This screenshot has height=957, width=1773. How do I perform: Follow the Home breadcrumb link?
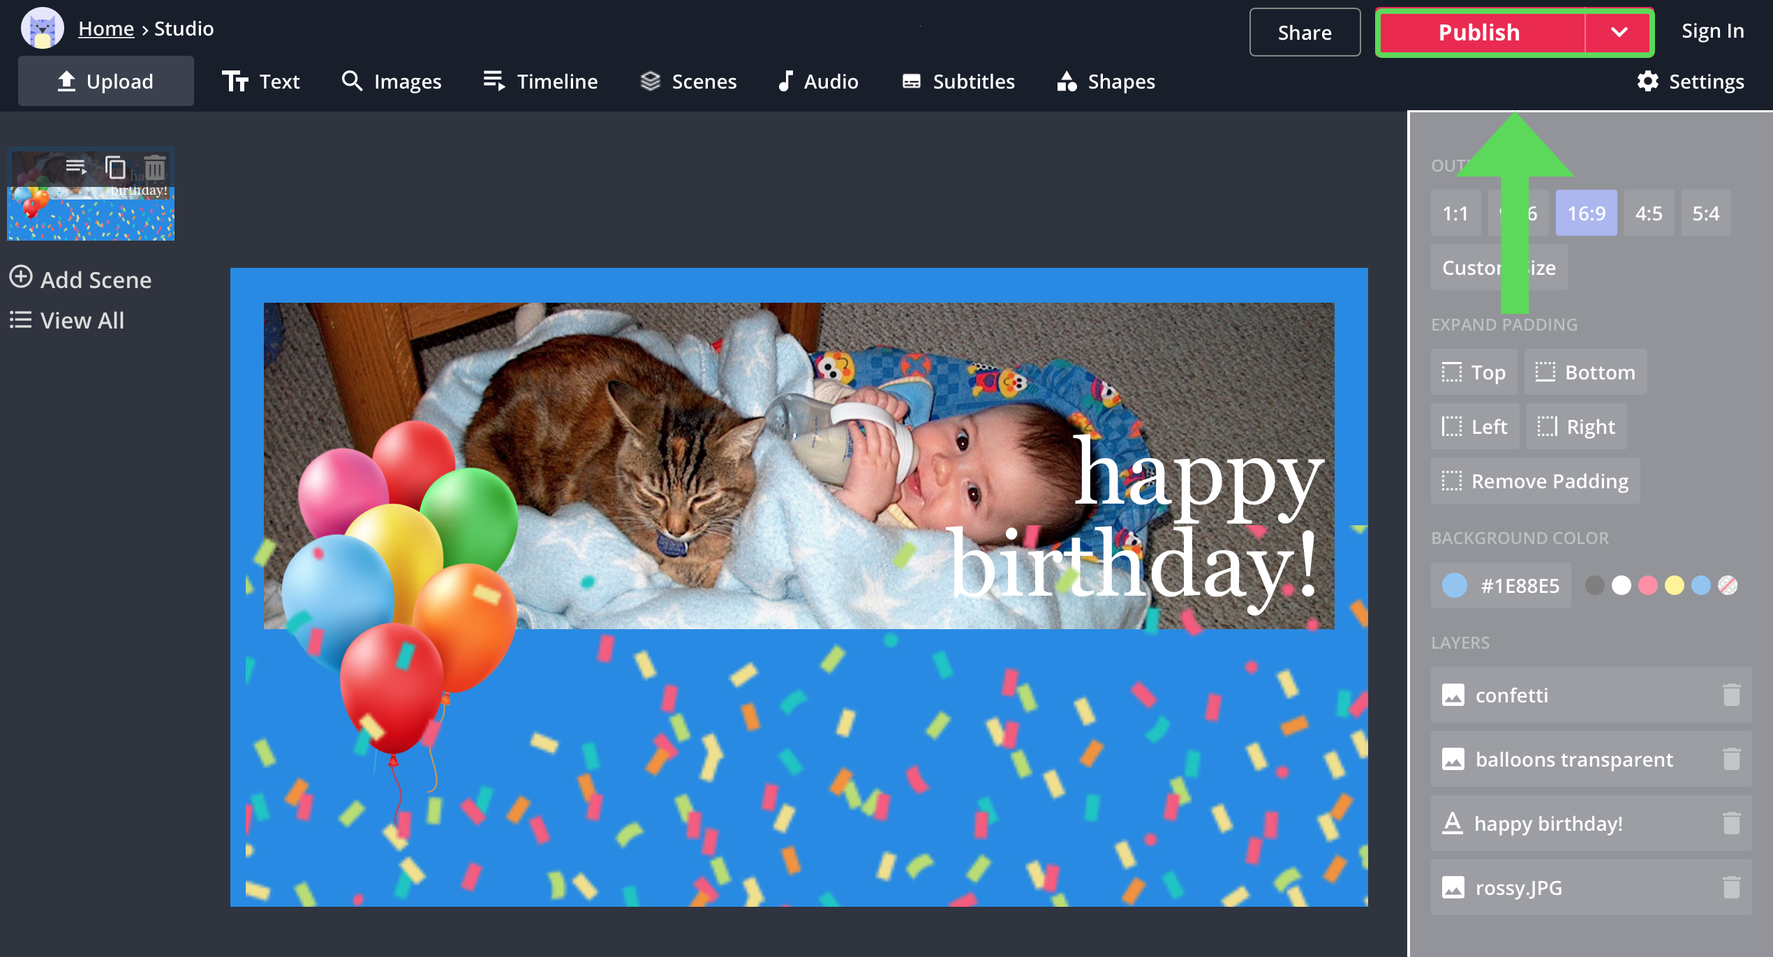(x=106, y=29)
